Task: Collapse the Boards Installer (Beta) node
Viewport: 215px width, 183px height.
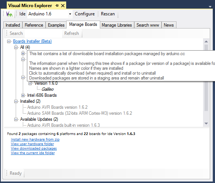Action: [x=9, y=41]
